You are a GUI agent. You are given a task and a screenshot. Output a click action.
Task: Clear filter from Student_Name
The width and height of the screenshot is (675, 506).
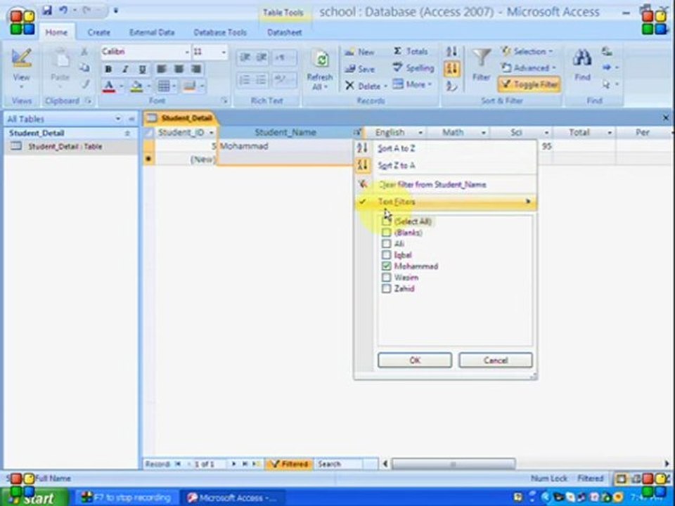coord(446,185)
